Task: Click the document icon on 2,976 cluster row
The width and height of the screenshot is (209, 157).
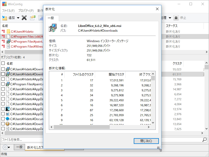Action: (8, 114)
